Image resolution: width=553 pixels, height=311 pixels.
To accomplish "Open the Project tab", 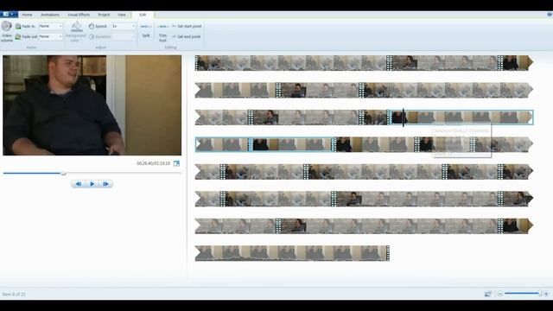I will click(x=104, y=15).
